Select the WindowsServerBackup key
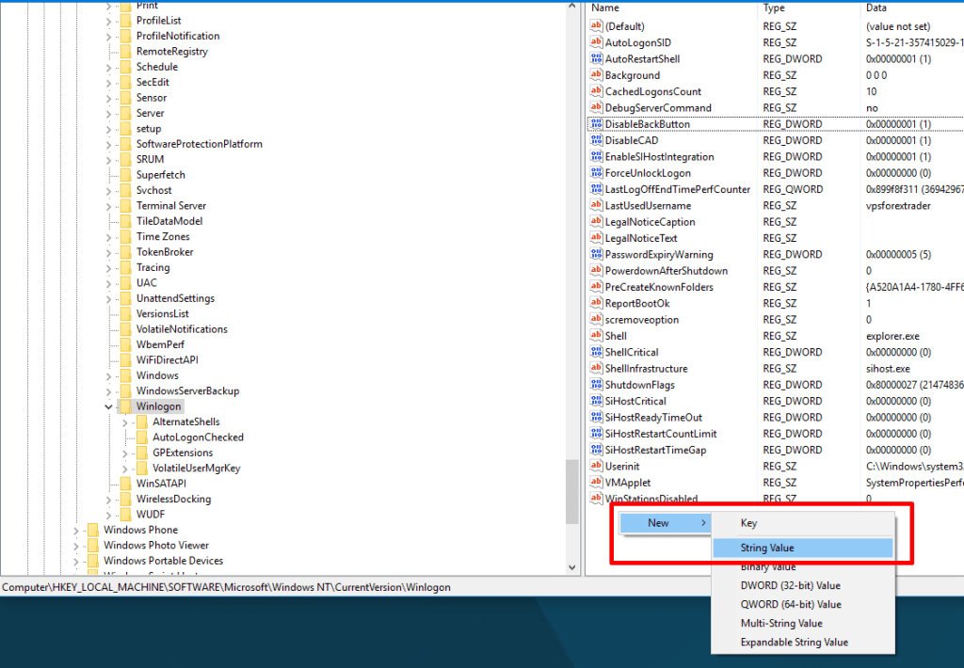The height and width of the screenshot is (668, 964). (187, 390)
